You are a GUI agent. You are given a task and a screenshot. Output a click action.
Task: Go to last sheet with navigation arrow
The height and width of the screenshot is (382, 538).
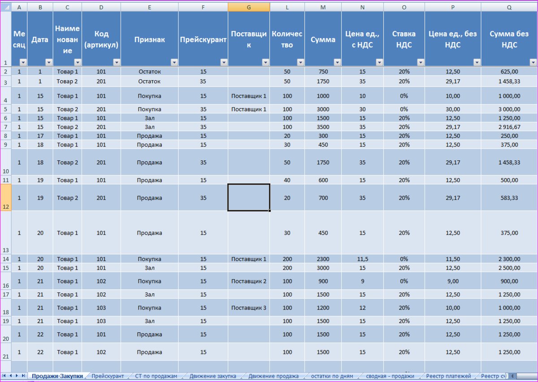(24, 376)
